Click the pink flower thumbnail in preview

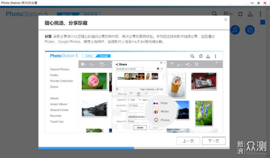pos(94,81)
